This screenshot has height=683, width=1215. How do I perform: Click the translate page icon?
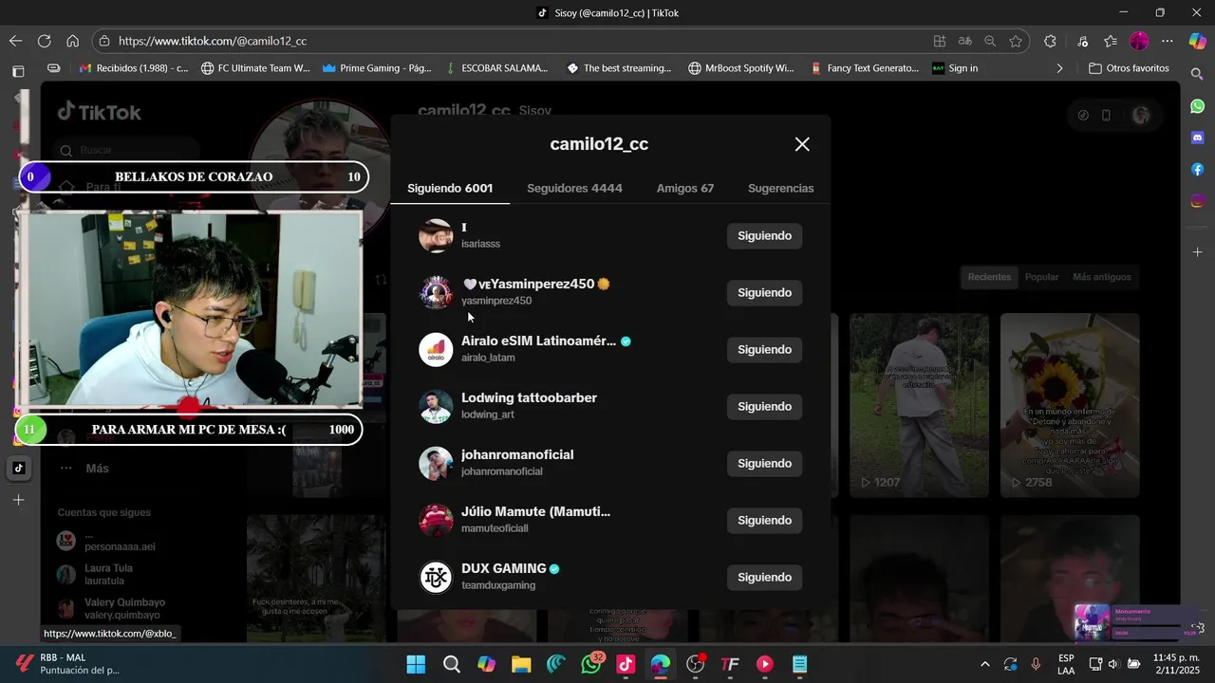click(x=965, y=41)
